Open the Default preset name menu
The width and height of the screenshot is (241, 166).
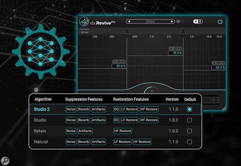150,21
